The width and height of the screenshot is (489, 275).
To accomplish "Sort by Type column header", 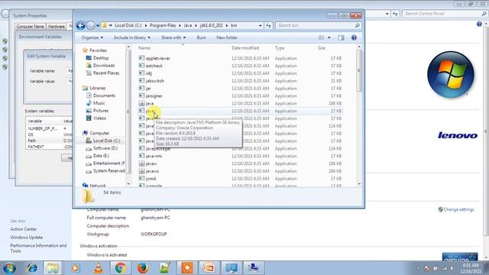I will [x=280, y=48].
